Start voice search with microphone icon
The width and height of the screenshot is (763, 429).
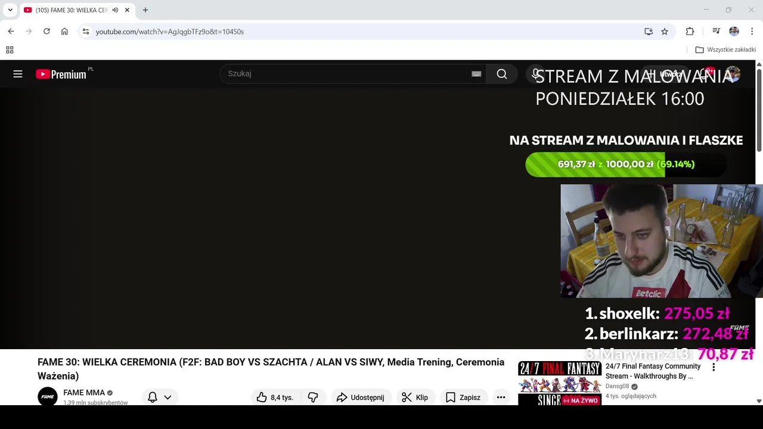pyautogui.click(x=536, y=74)
